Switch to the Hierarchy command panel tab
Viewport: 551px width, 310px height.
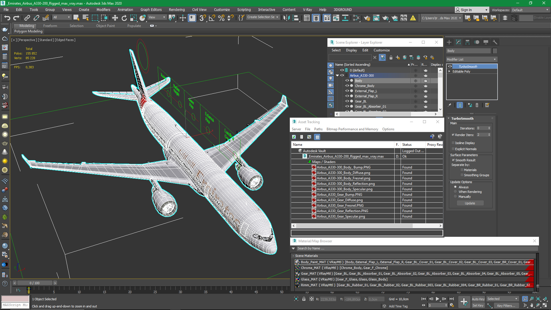pos(467,42)
